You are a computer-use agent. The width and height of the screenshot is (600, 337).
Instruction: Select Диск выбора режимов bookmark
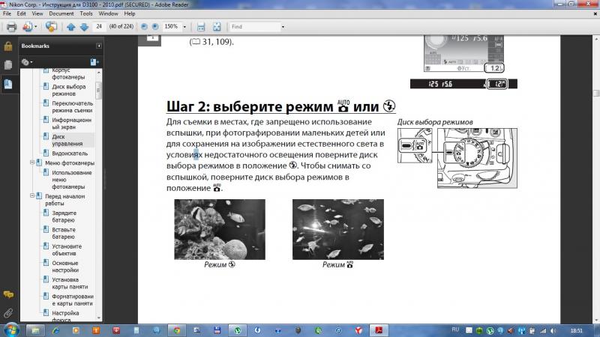(68, 90)
